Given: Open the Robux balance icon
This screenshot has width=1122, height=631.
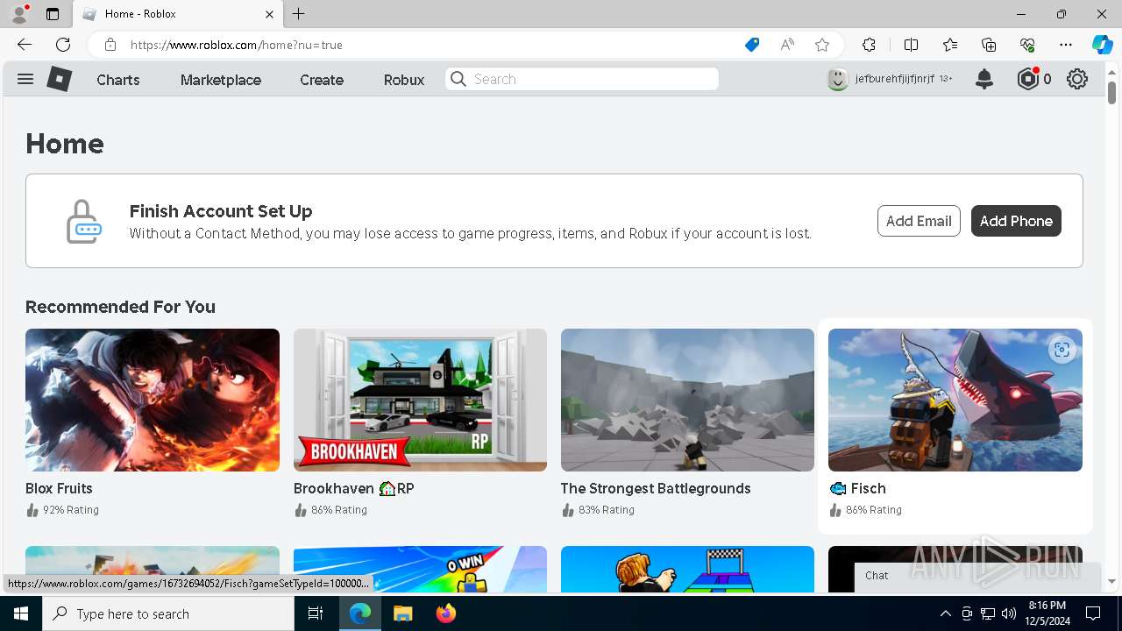Looking at the screenshot, I should [1027, 79].
